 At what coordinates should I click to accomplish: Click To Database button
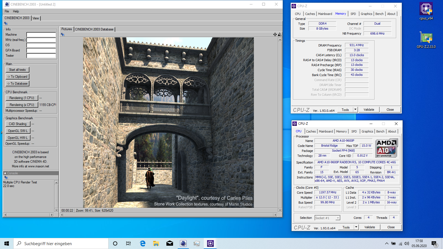click(17, 84)
